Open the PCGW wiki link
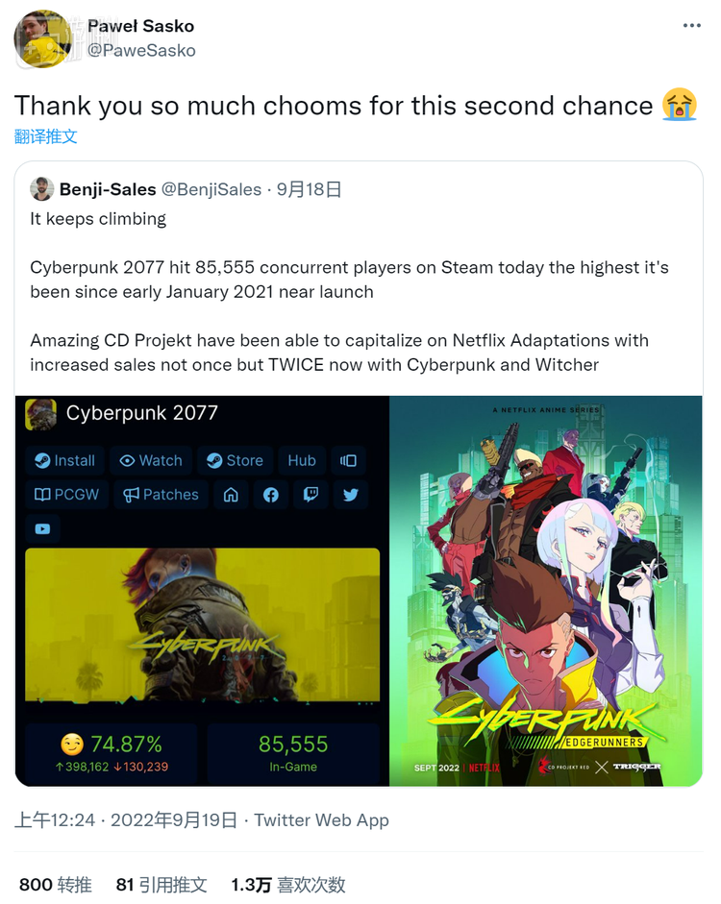Viewport: 721px width, 904px height. (x=67, y=495)
